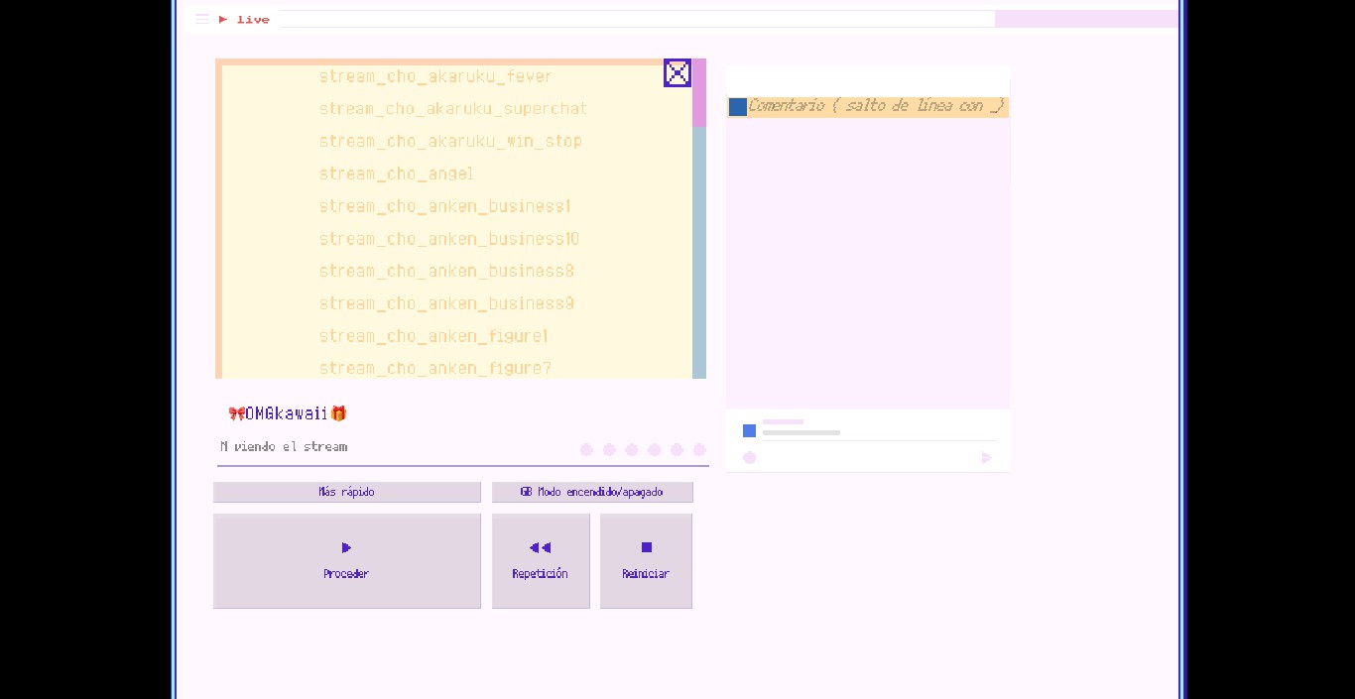
Task: Select stream_cho_anken_figure7 in list
Action: coord(434,368)
